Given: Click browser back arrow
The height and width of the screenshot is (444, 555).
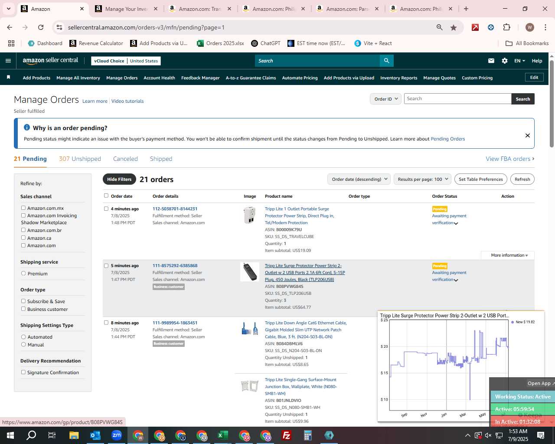Looking at the screenshot, I should click(x=10, y=27).
